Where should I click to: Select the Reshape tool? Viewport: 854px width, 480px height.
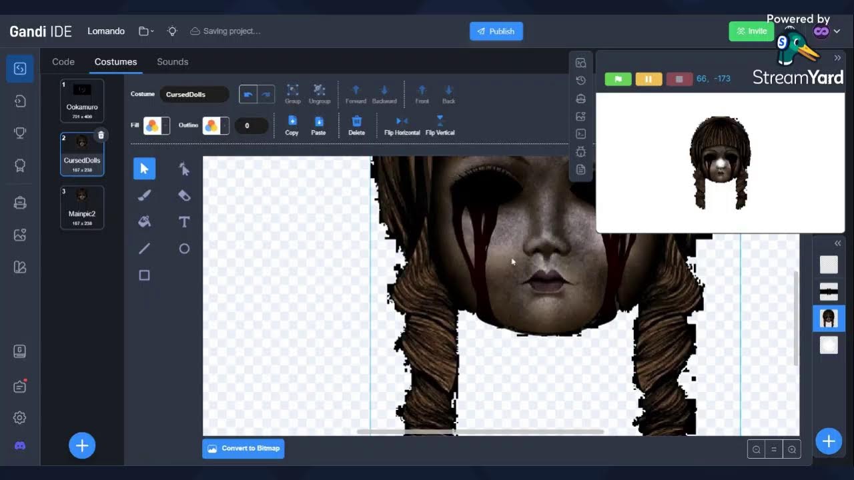tap(184, 169)
